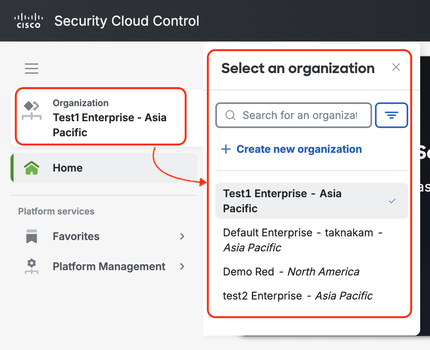Click the green Home icon

31,168
